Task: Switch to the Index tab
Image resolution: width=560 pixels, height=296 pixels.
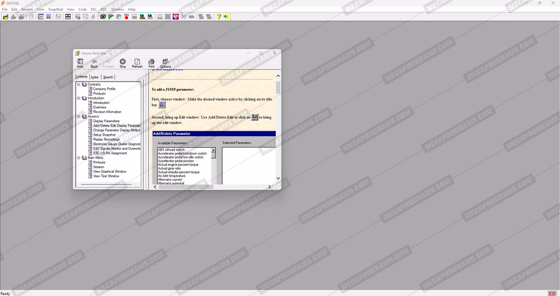Action: (95, 77)
